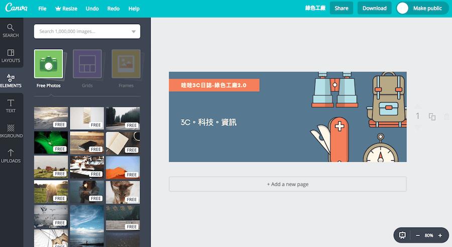
Task: Open the Search panel in the sidebar
Action: [x=11, y=30]
